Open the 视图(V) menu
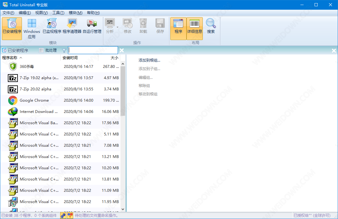Image resolution: width=338 pixels, height=219 pixels. coord(41,13)
